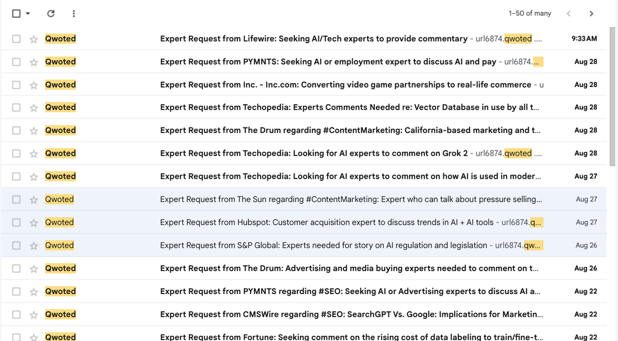618x341 pixels.
Task: Click 'Aug 22' date on CMSWire row
Action: tap(586, 314)
